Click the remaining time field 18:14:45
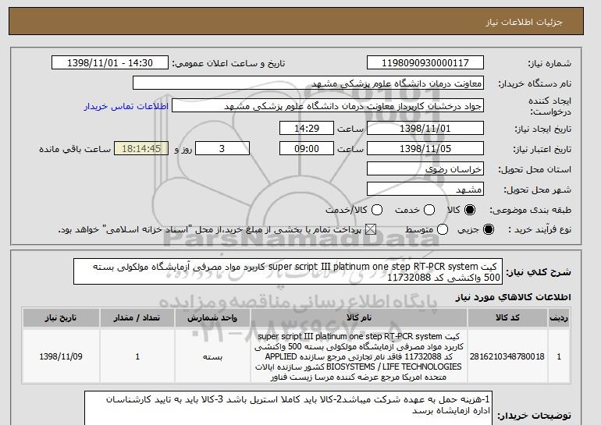Screen dimensions: 601x425 pos(141,149)
